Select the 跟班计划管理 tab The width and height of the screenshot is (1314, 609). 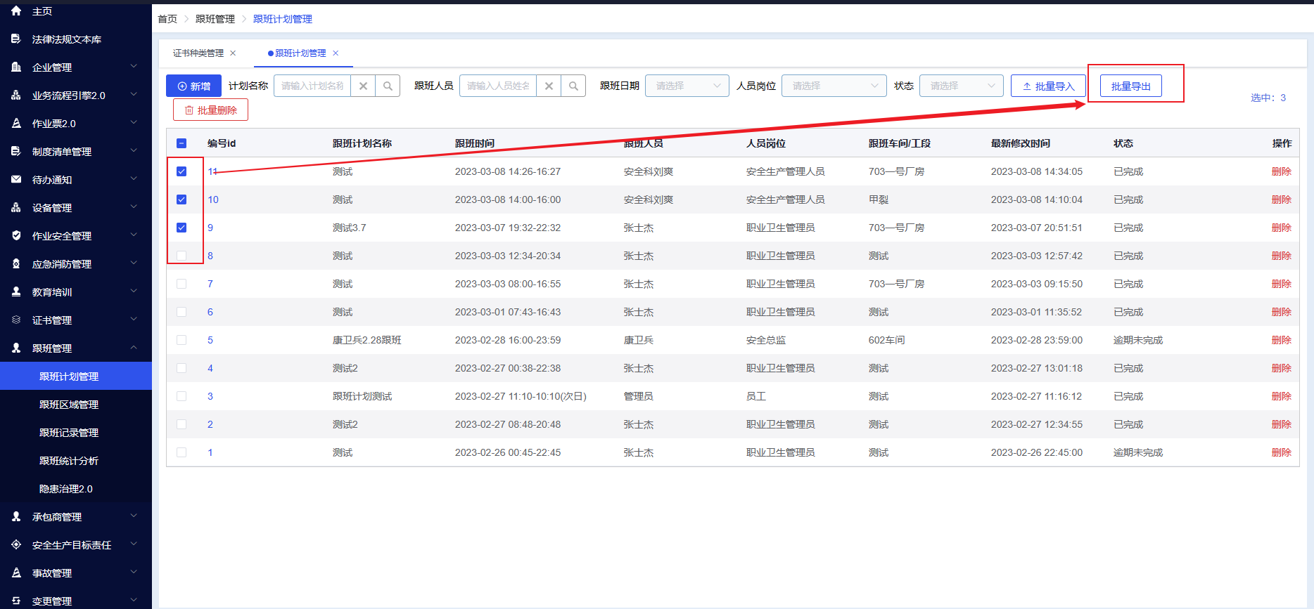[300, 53]
